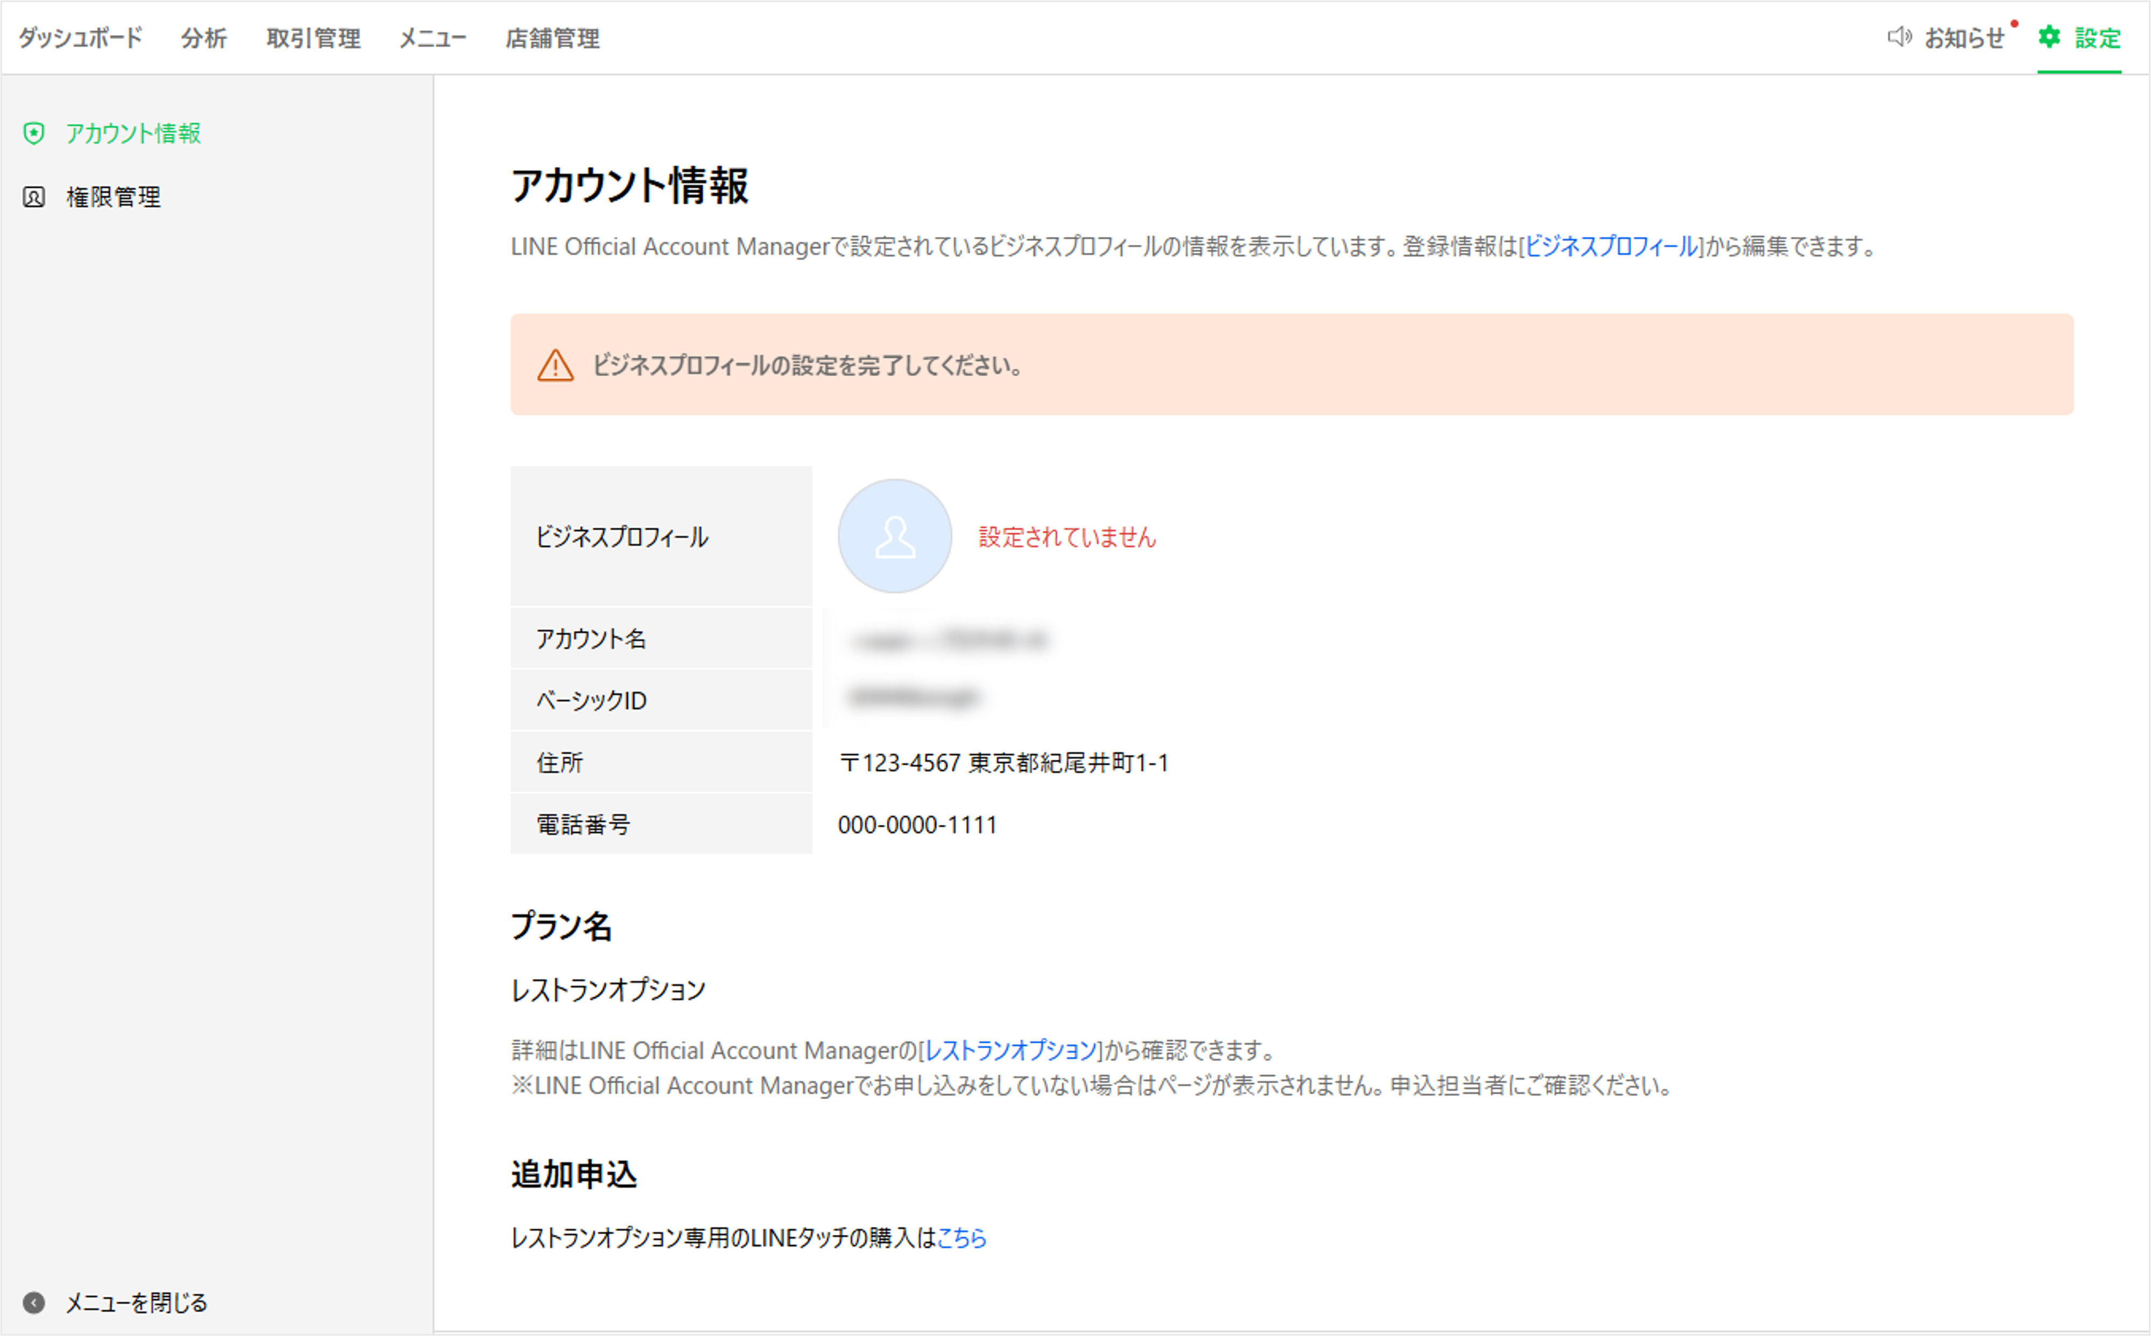Open the レストランオプション link in details
The image size is (2151, 1336).
[x=1010, y=1051]
